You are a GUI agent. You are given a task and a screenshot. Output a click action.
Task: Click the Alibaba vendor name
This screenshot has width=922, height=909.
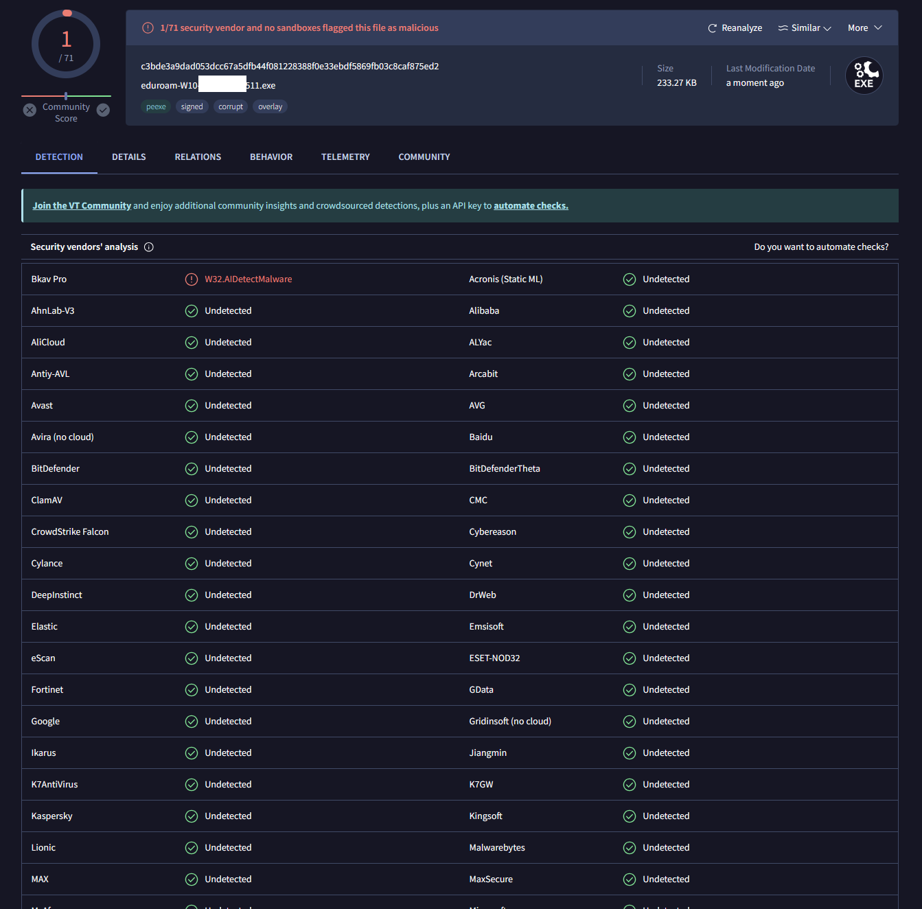pyautogui.click(x=484, y=311)
